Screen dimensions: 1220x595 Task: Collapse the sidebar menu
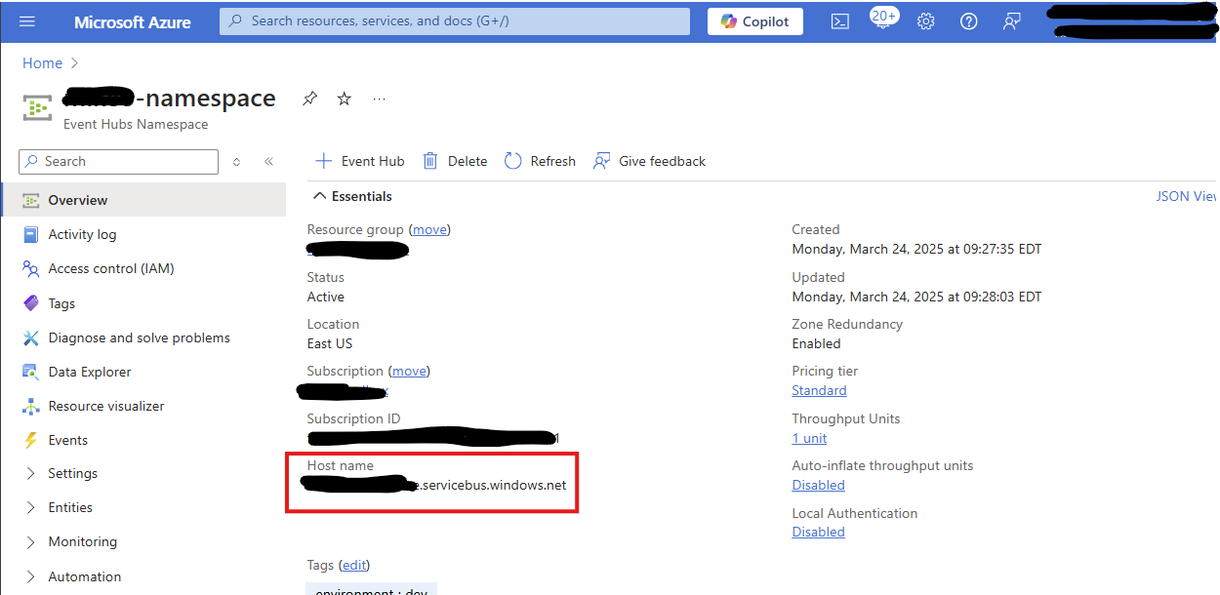click(268, 162)
